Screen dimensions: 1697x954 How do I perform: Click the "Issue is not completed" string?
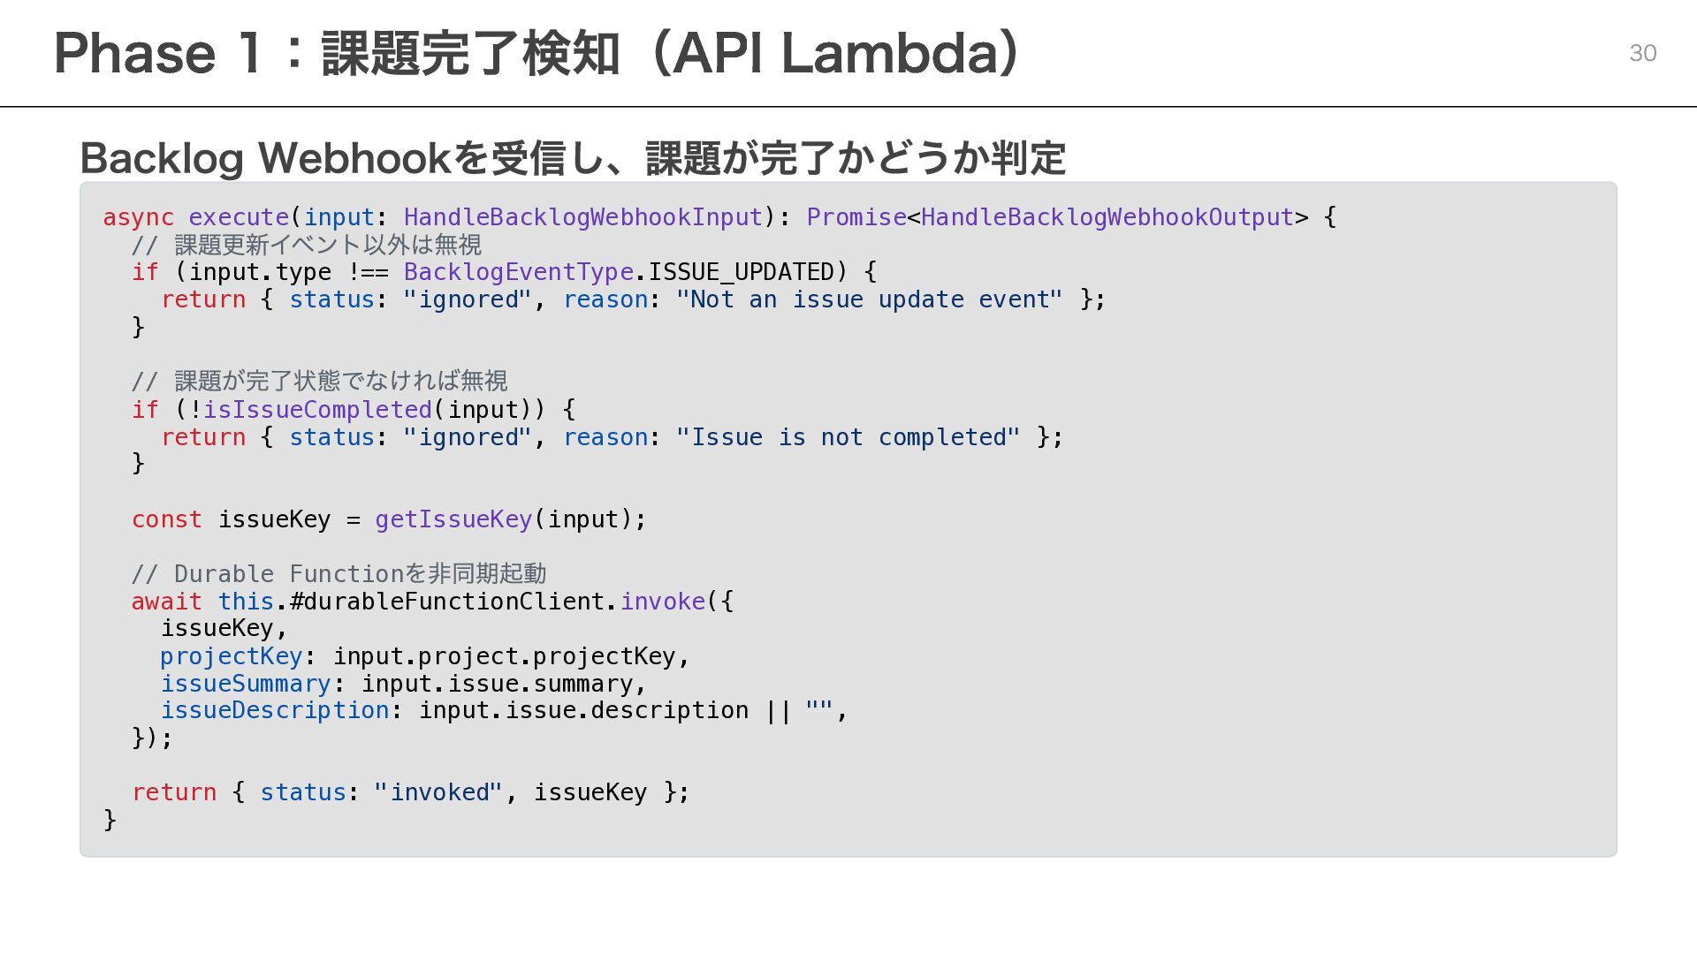(848, 437)
